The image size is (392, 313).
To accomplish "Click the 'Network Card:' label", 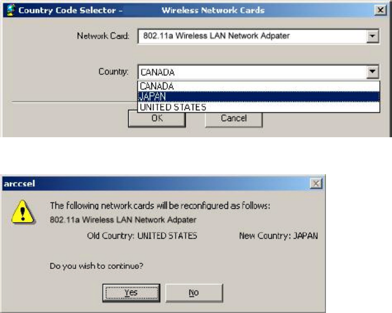I will (103, 36).
